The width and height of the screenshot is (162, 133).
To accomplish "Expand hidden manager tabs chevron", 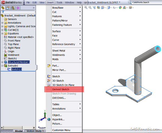I will 34,8.
